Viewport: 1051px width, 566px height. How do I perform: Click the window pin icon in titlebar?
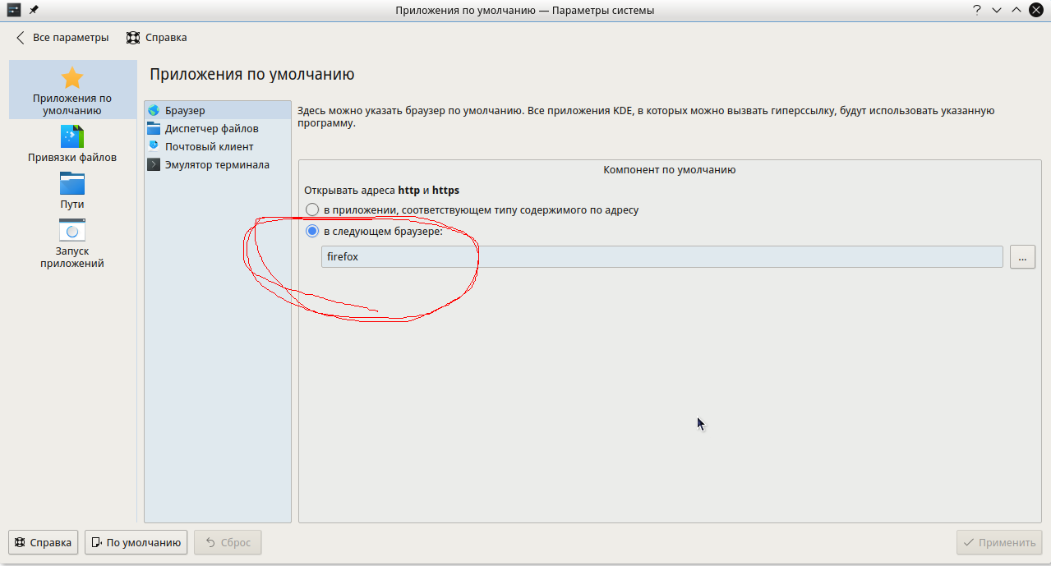tap(34, 11)
